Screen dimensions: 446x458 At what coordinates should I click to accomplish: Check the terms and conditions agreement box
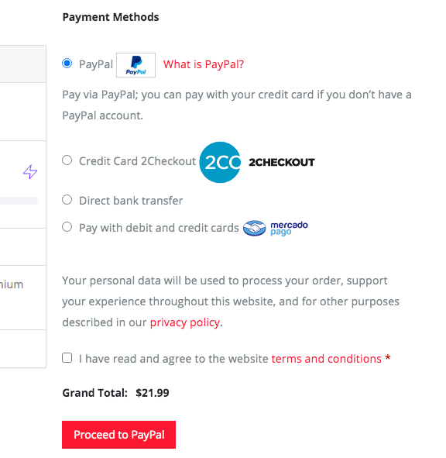pyautogui.click(x=67, y=358)
